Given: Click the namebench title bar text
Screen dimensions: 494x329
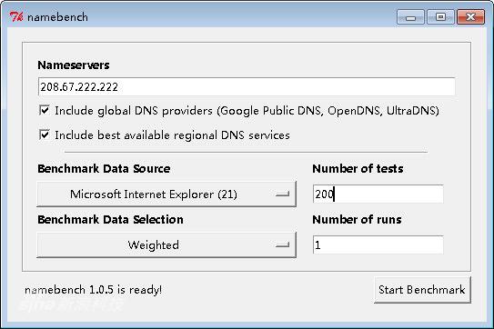Looking at the screenshot, I should [x=57, y=17].
